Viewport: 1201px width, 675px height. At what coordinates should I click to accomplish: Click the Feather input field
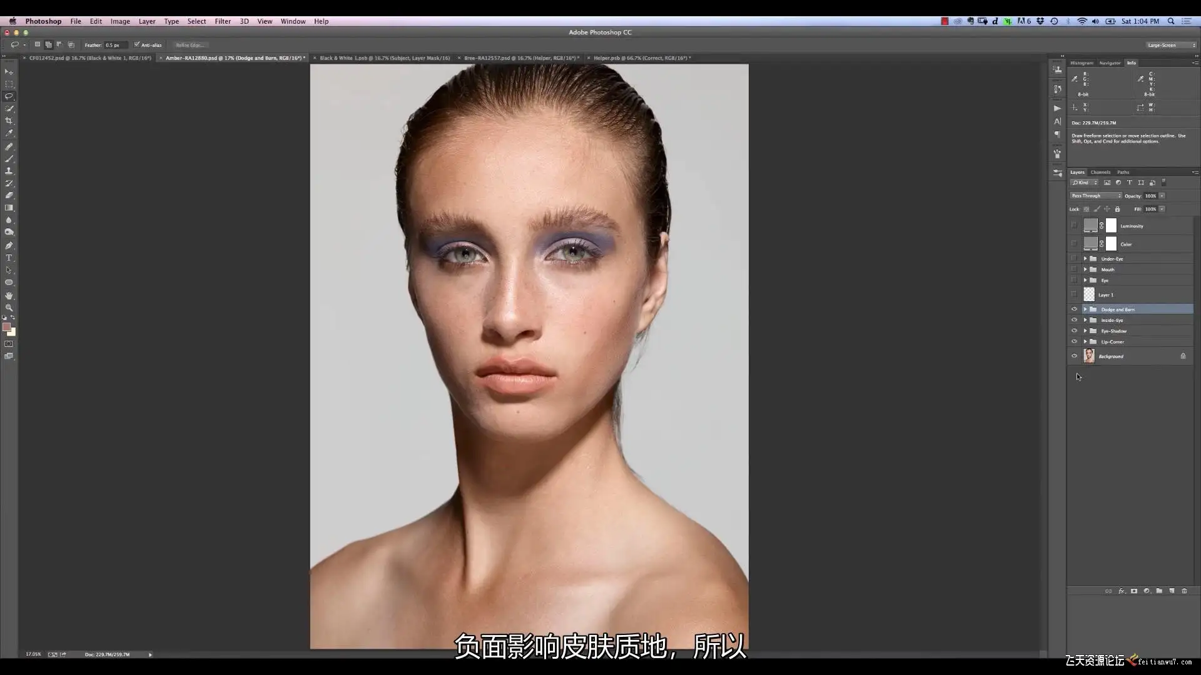114,45
